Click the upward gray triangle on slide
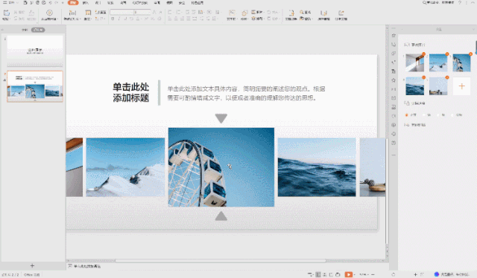Screen dimensions: 477x278 pyautogui.click(x=221, y=216)
